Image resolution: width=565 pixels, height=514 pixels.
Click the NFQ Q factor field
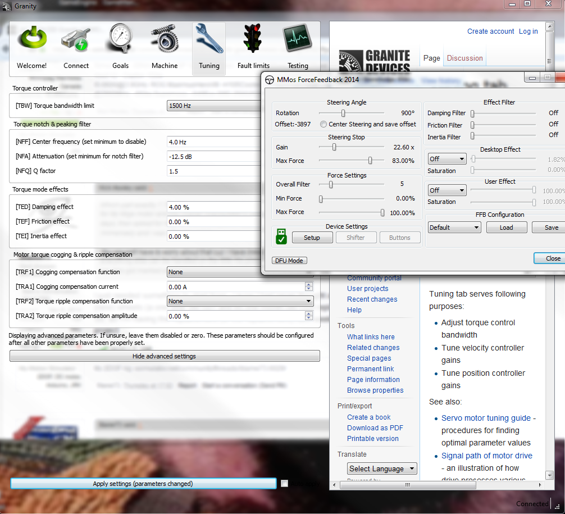point(214,171)
